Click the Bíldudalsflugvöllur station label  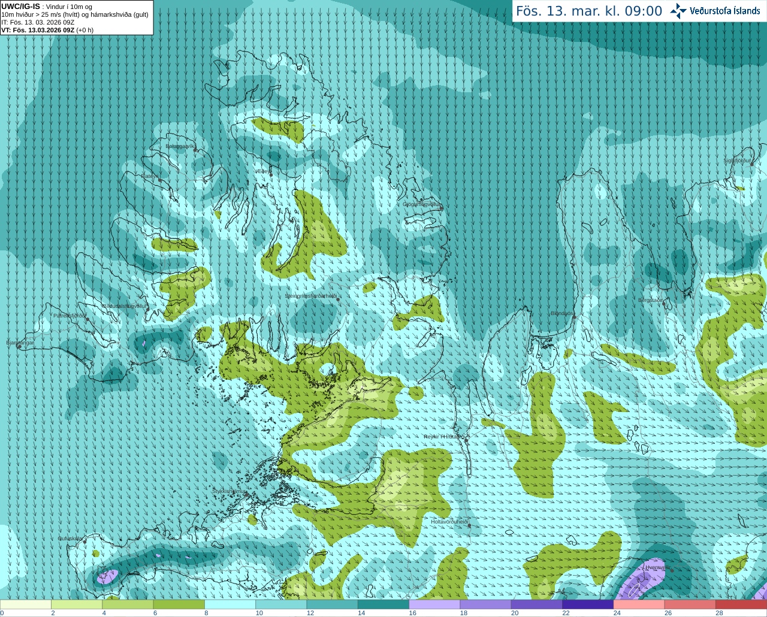[x=124, y=306]
